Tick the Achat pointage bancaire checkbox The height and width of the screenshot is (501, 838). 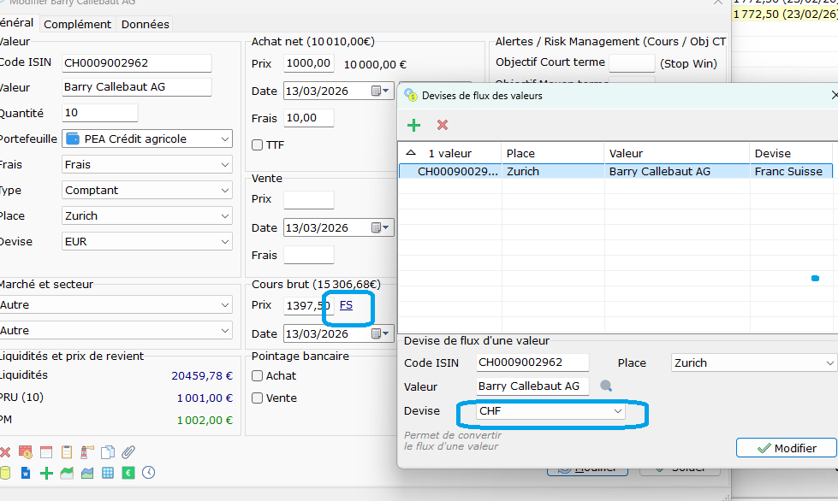coord(257,376)
